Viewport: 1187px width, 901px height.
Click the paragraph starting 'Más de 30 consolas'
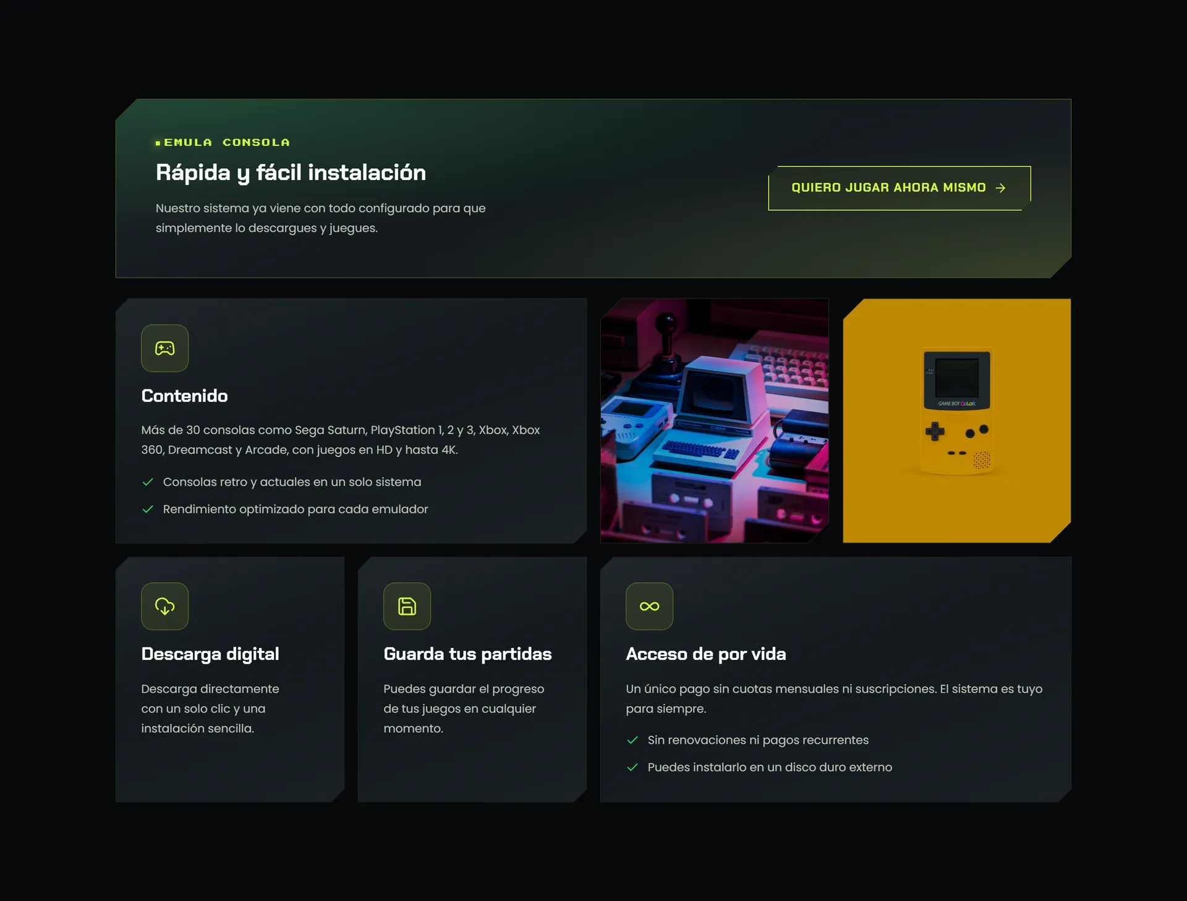[340, 440]
